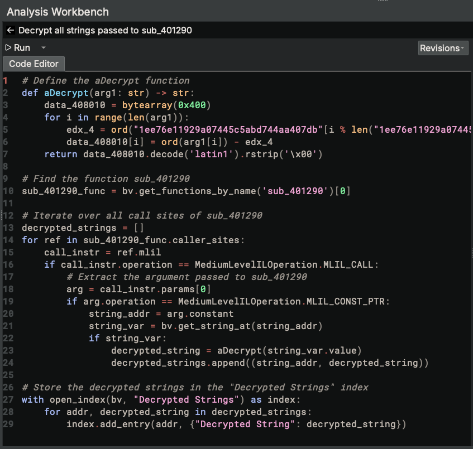Select the Code Editor tab
Image resolution: width=473 pixels, height=449 pixels.
(34, 64)
